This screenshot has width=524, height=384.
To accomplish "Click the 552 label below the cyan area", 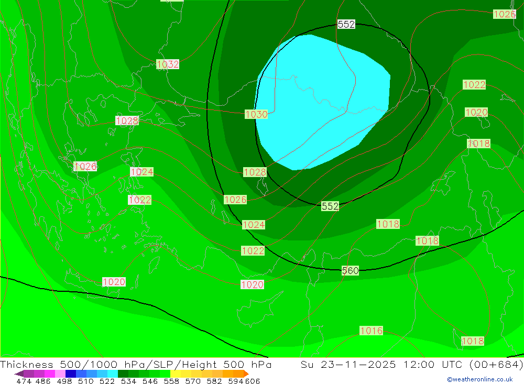I will point(330,206).
